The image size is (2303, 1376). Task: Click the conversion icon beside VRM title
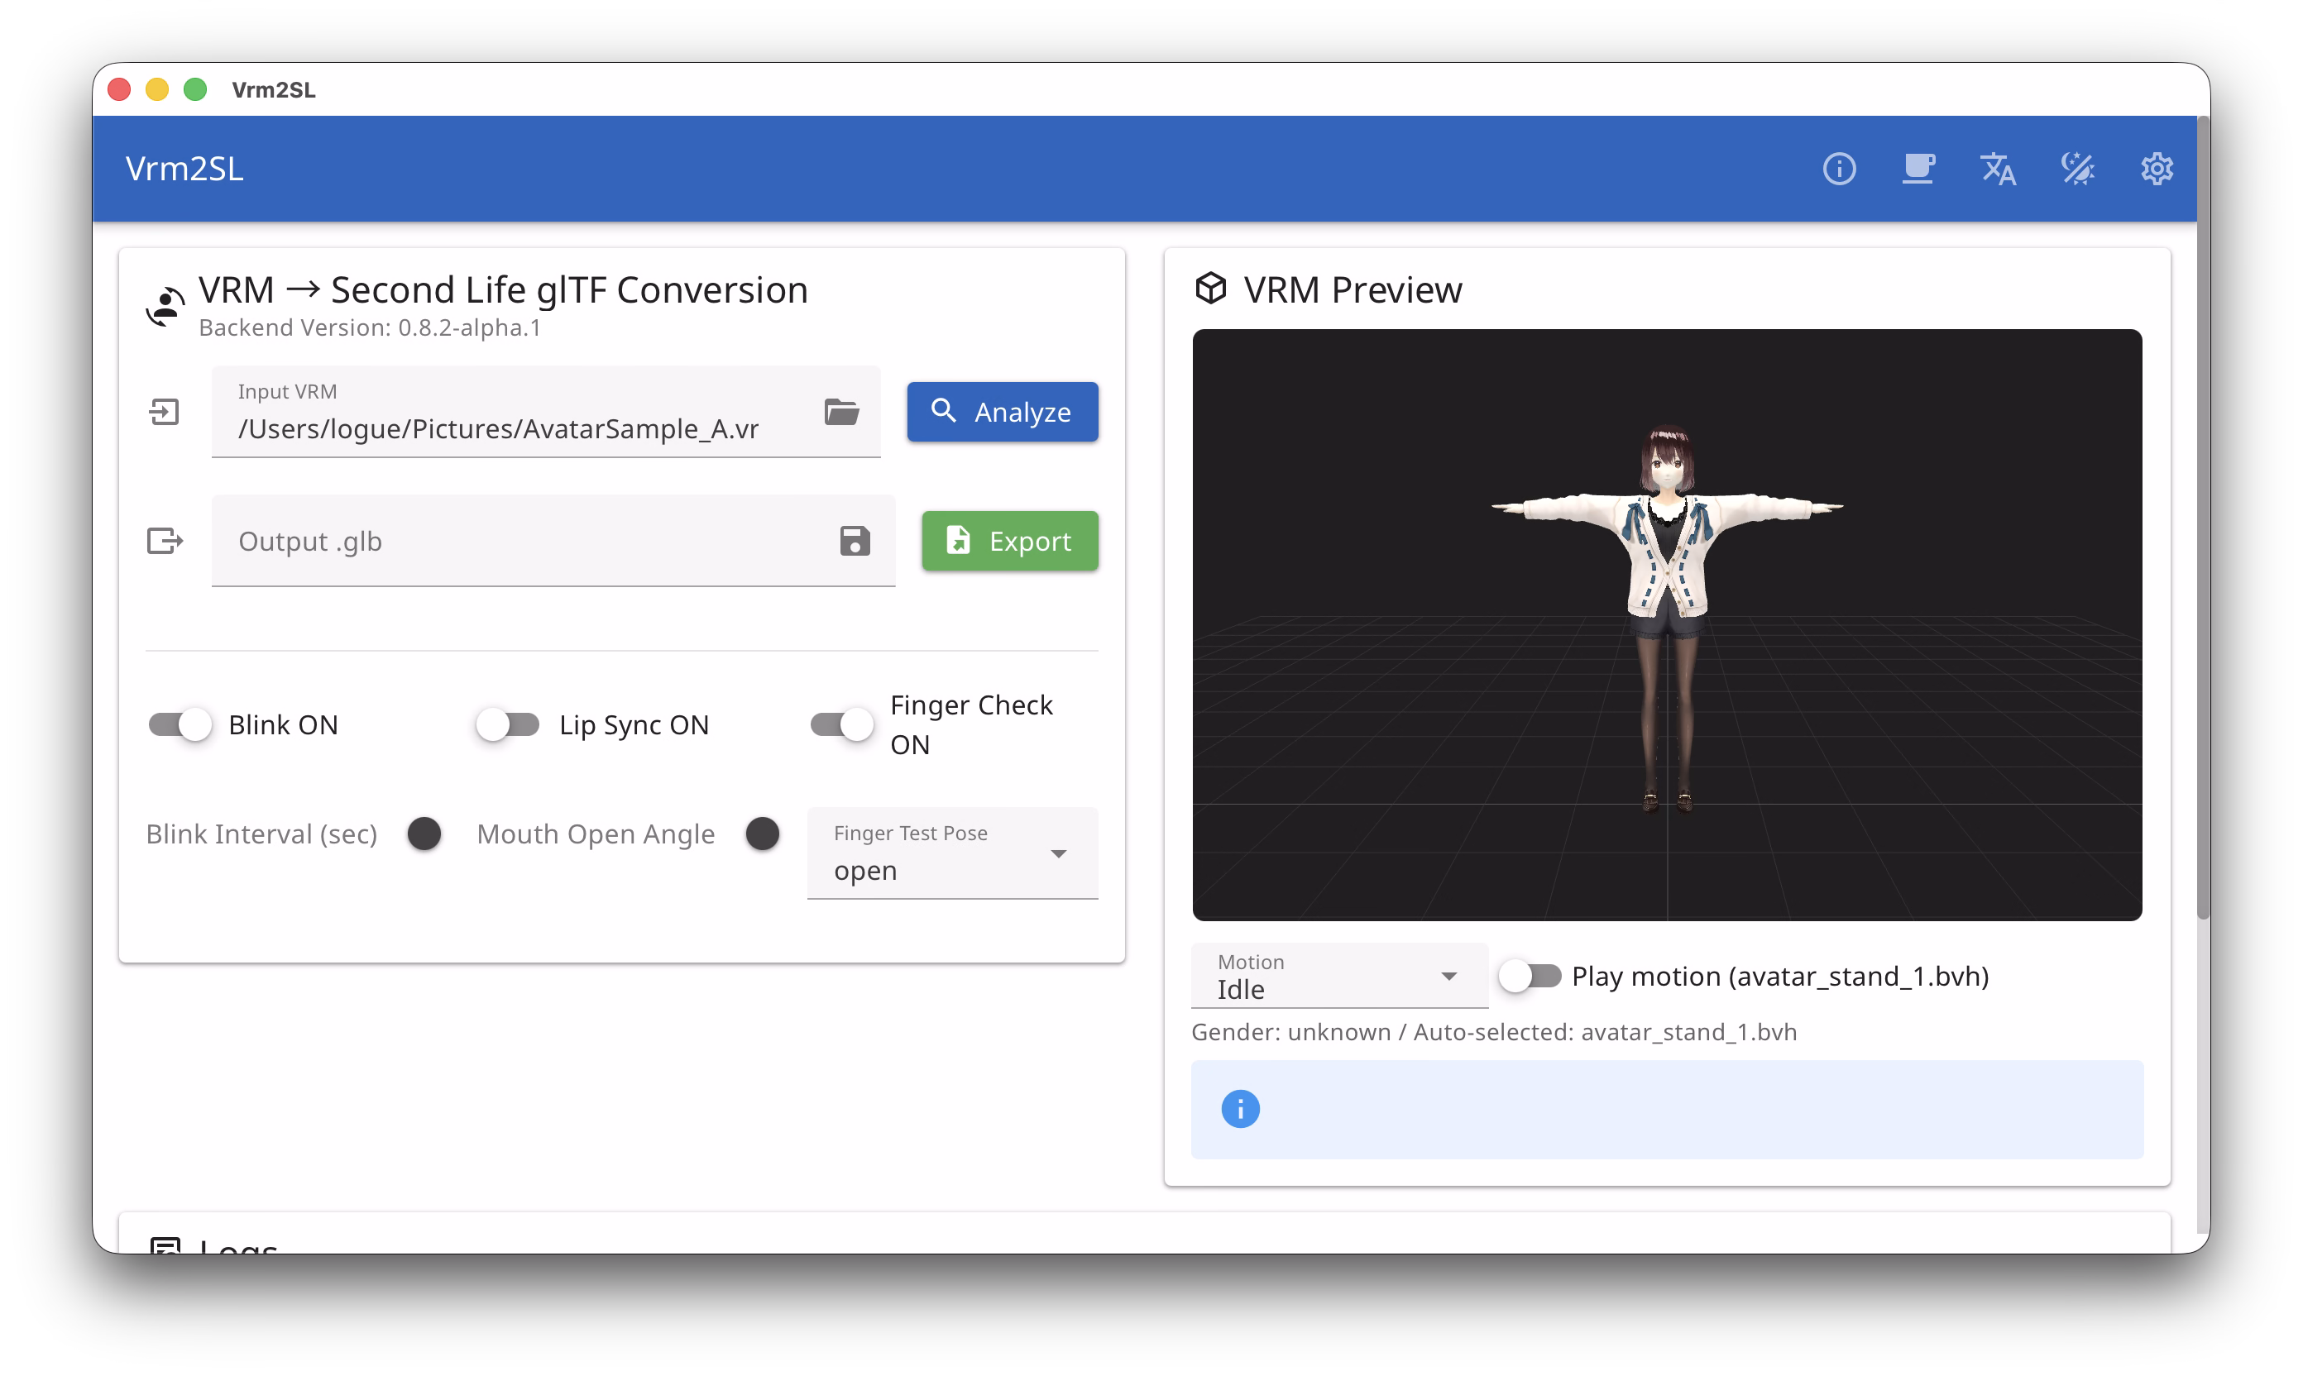click(166, 306)
